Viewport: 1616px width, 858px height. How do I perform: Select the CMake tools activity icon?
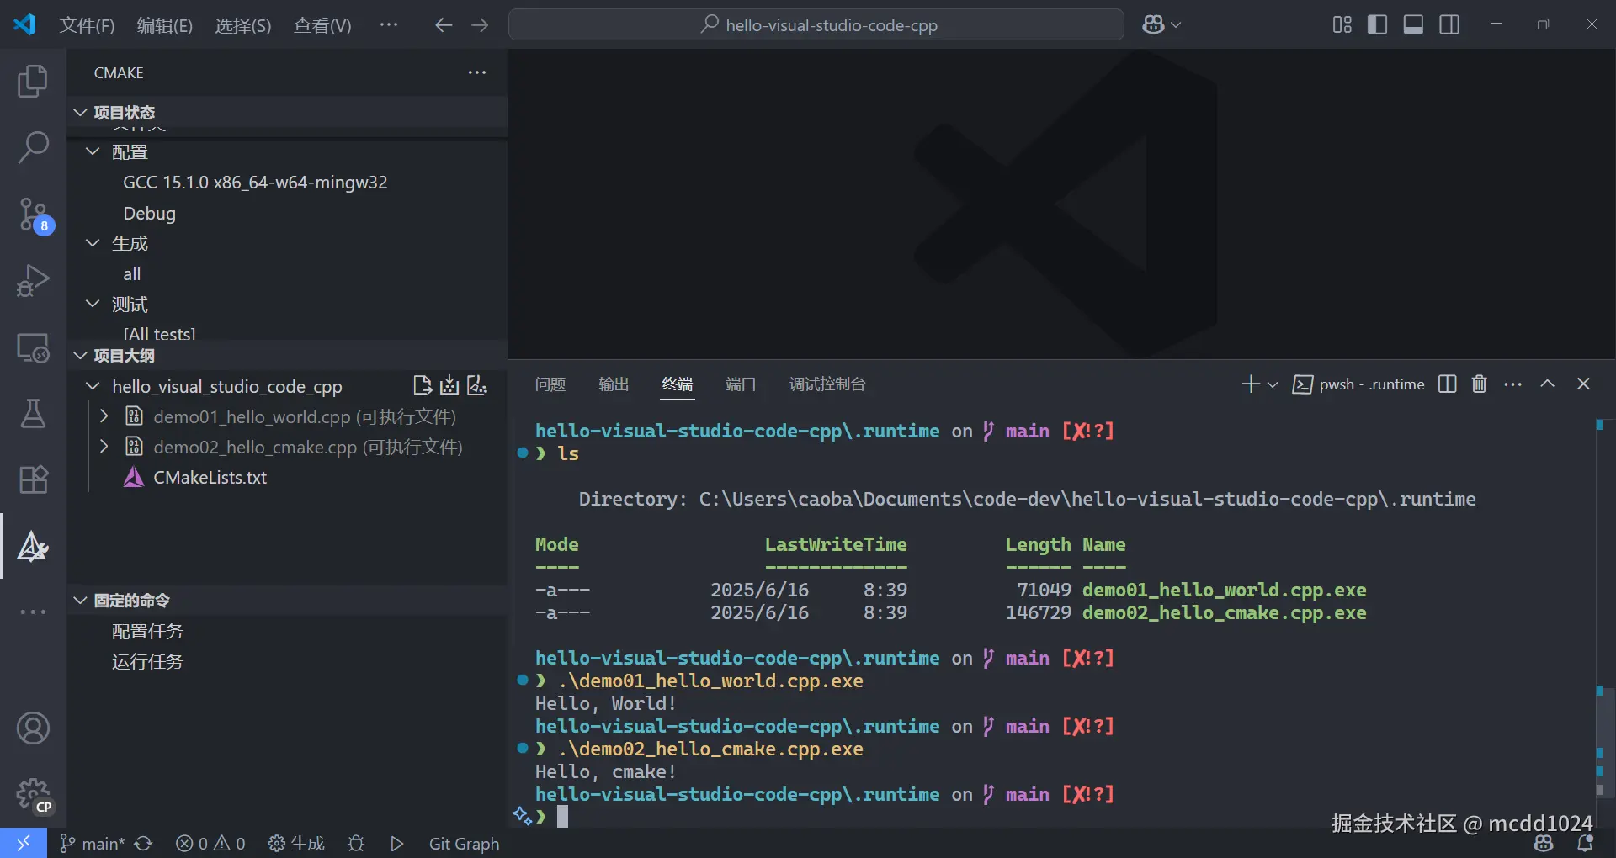[x=33, y=547]
